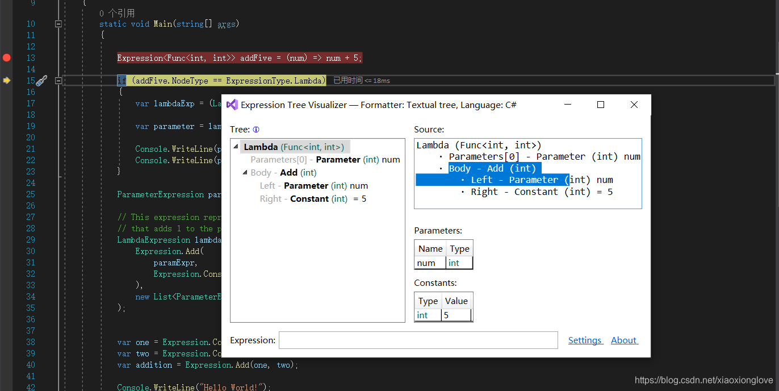This screenshot has height=391, width=779.
Task: Collapse the if block outline on line 15
Action: point(58,80)
